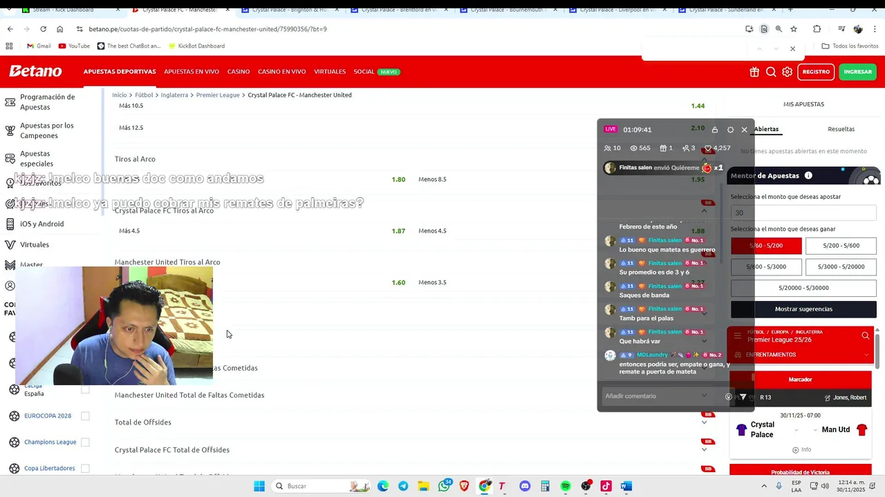Focus the Añadir comentario chat field
885x497 pixels.
tap(660, 396)
